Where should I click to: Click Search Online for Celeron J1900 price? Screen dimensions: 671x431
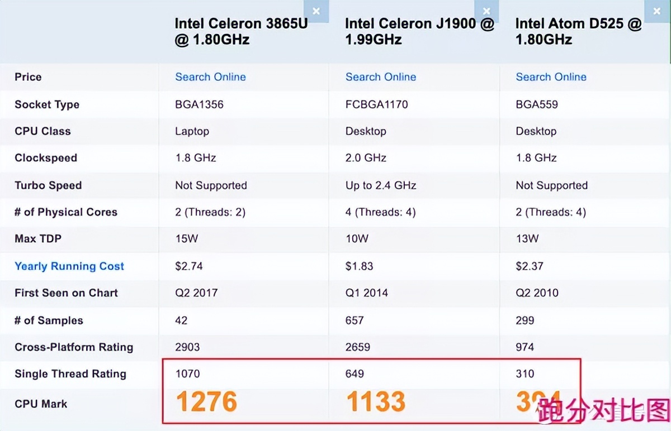point(381,77)
